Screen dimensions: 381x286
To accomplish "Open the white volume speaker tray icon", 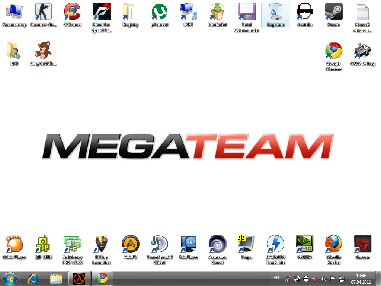I will [x=323, y=279].
